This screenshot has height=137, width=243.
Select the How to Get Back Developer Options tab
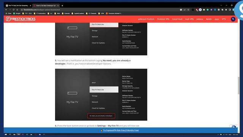click(x=46, y=6)
